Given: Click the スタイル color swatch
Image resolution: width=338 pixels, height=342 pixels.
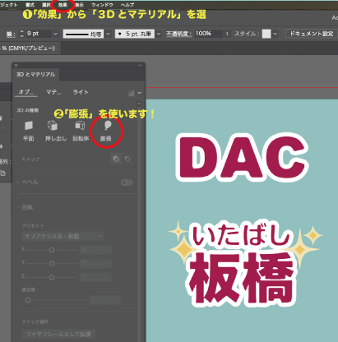Looking at the screenshot, I should 266,34.
